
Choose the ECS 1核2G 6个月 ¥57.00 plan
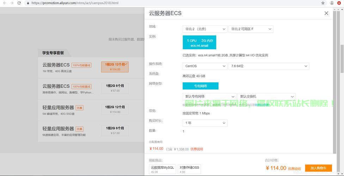115,88
